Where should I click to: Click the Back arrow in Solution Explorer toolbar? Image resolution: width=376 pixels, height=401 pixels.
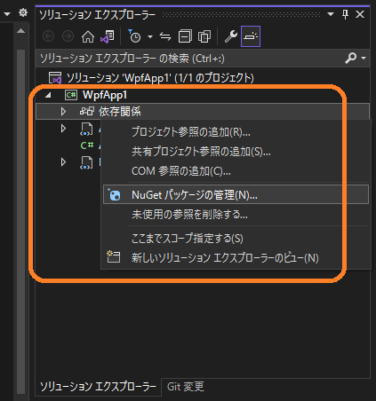coord(49,36)
